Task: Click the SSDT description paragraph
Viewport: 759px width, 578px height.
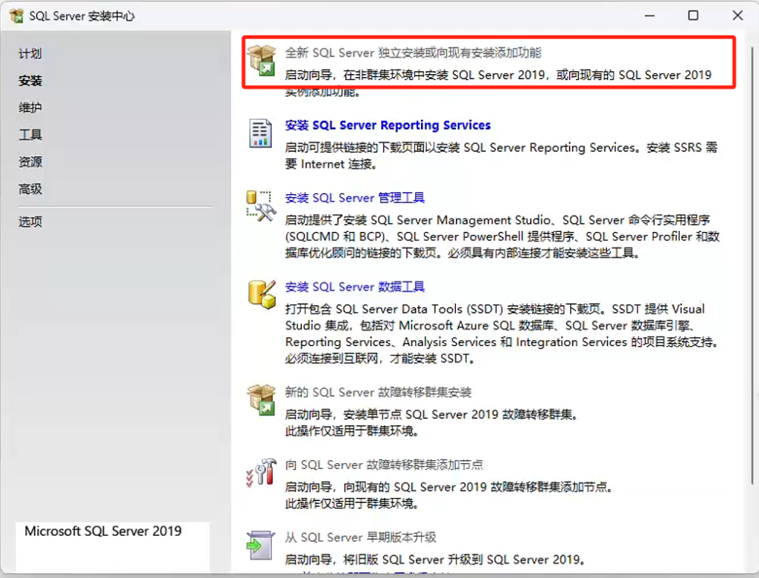Action: pyautogui.click(x=502, y=333)
